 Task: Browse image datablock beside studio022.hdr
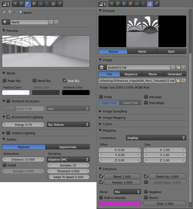click(103, 67)
